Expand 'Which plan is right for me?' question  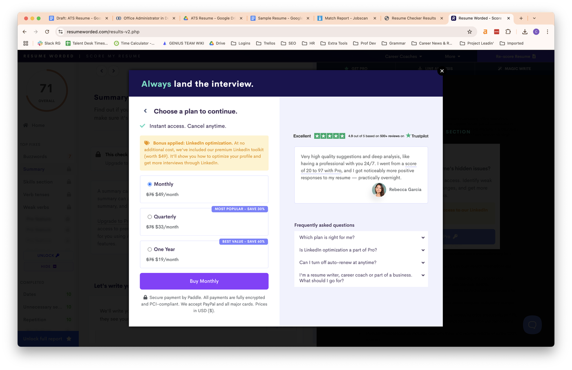tap(361, 237)
